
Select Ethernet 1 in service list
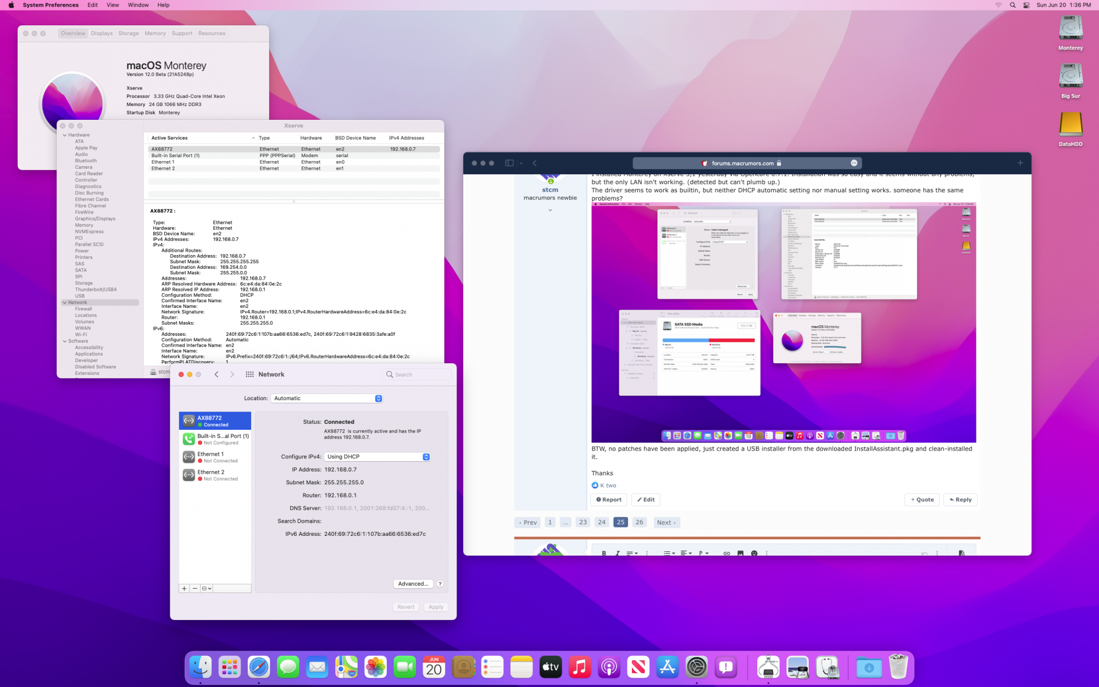tap(215, 457)
